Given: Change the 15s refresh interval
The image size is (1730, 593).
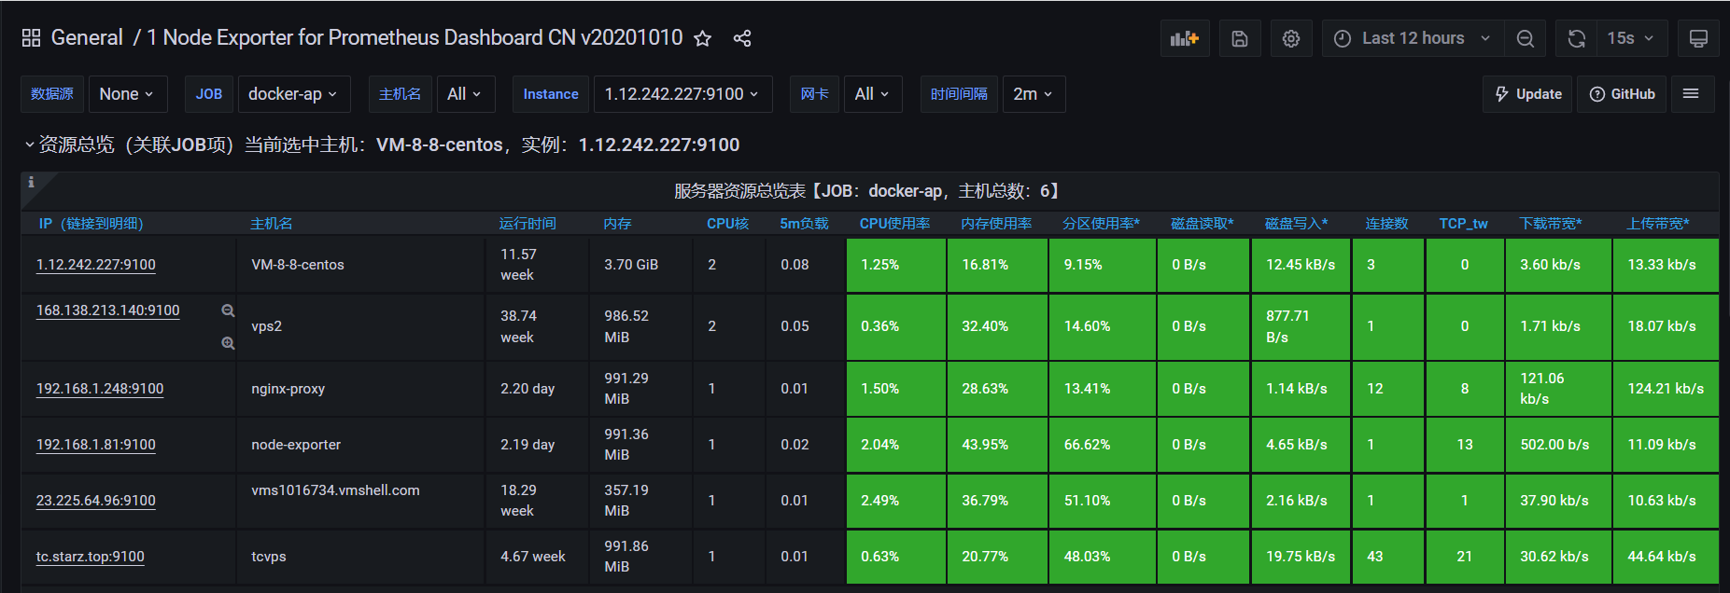Looking at the screenshot, I should [1630, 38].
